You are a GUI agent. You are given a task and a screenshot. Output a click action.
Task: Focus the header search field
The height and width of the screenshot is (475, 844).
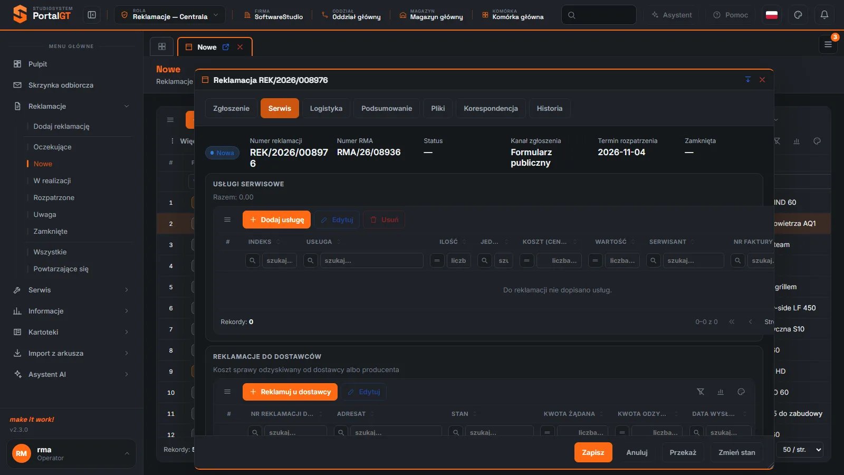pyautogui.click(x=599, y=15)
